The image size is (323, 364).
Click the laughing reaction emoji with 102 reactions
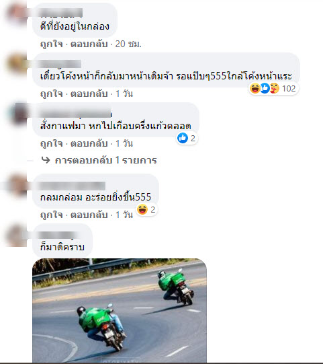tap(255, 88)
